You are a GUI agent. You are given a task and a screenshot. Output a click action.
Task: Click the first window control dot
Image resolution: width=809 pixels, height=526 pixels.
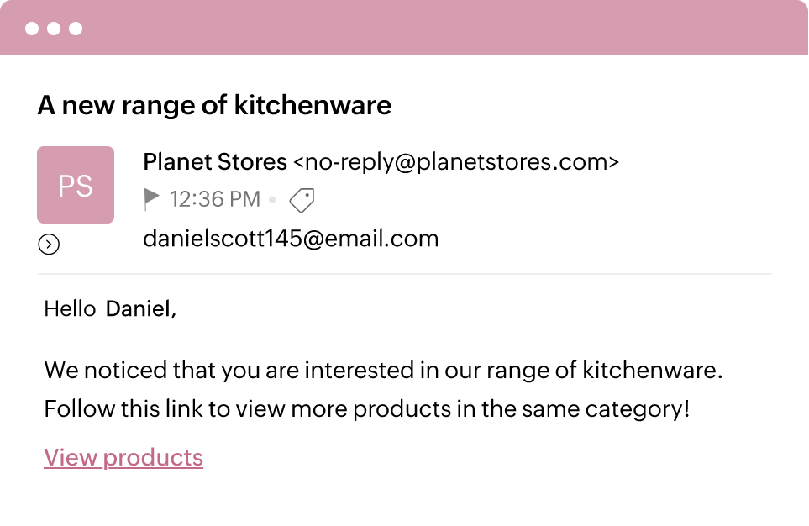tap(32, 29)
